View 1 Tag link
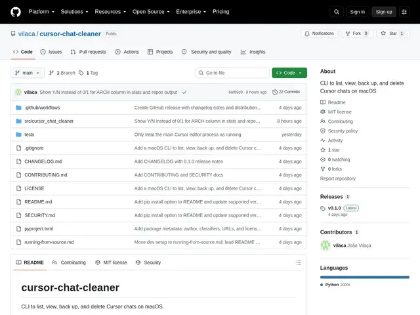Image resolution: width=420 pixels, height=315 pixels. (x=89, y=73)
